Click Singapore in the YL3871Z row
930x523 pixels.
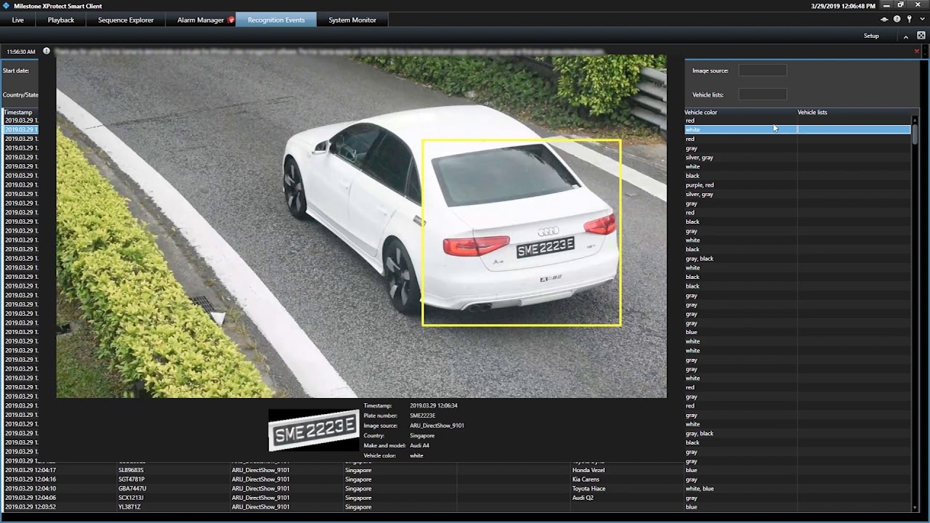coord(358,507)
